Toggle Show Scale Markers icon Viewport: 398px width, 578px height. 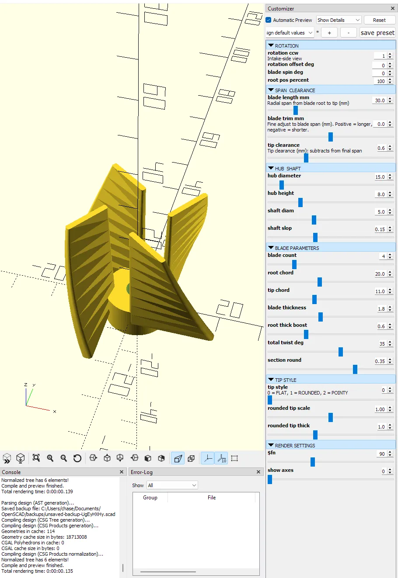[221, 458]
